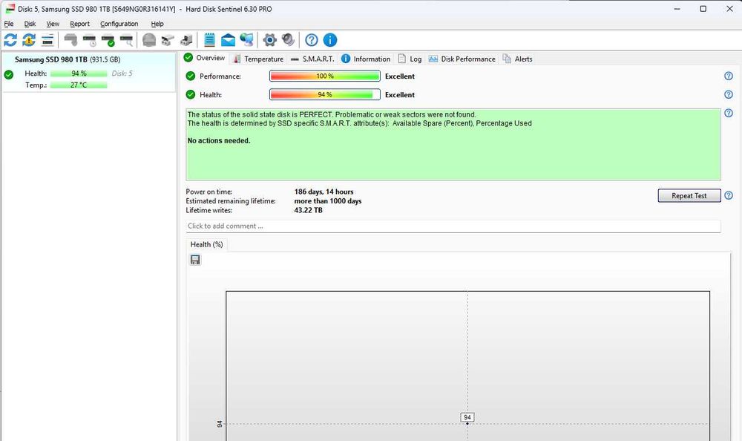Click the 'Estimated remaining lifetime:' label
Image resolution: width=742 pixels, height=441 pixels.
[x=231, y=201]
